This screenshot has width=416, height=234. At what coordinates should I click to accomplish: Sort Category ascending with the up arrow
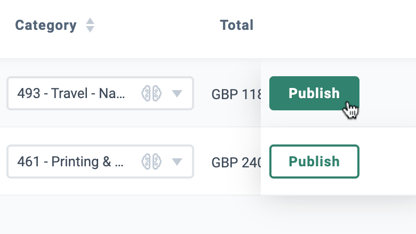click(x=90, y=21)
